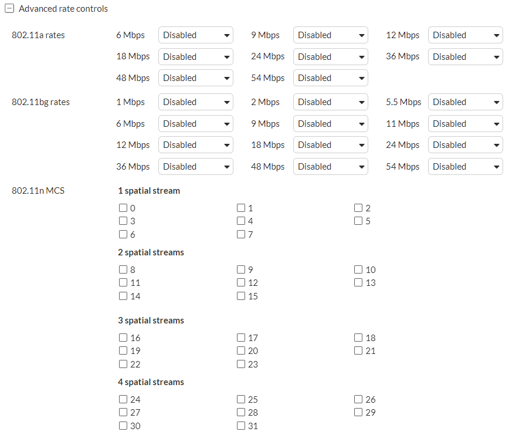This screenshot has height=435, width=509.
Task: Open the 12 Mbps dropdown under 802.11a rates
Action: [x=465, y=35]
